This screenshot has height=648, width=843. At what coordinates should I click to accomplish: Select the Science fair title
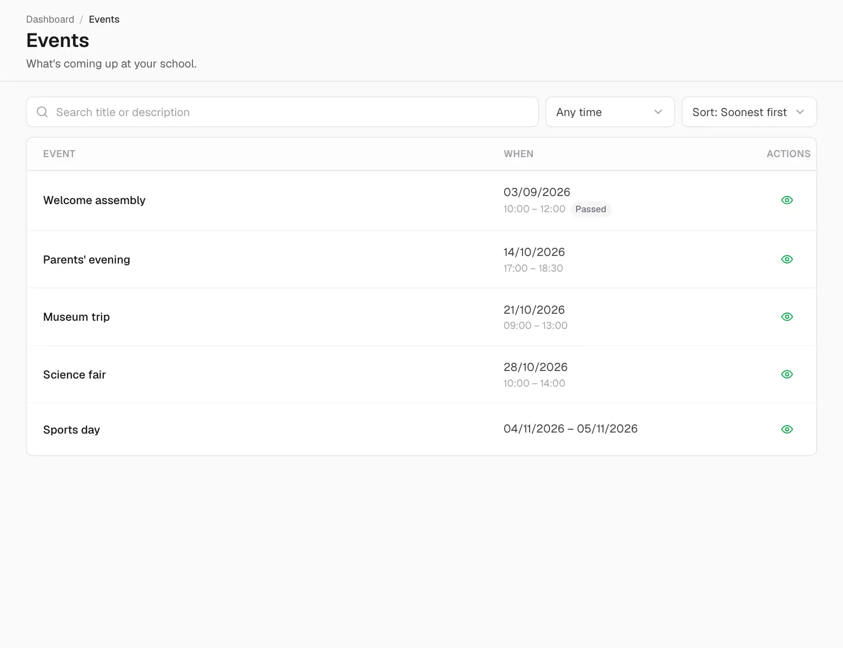click(x=75, y=375)
